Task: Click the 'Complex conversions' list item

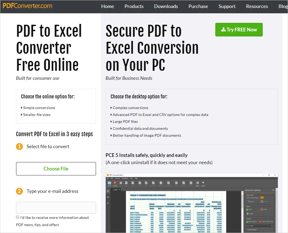Action: [130, 108]
